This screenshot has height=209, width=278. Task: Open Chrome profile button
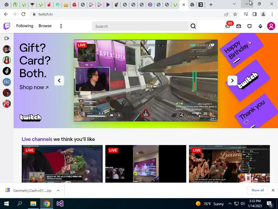(x=263, y=14)
